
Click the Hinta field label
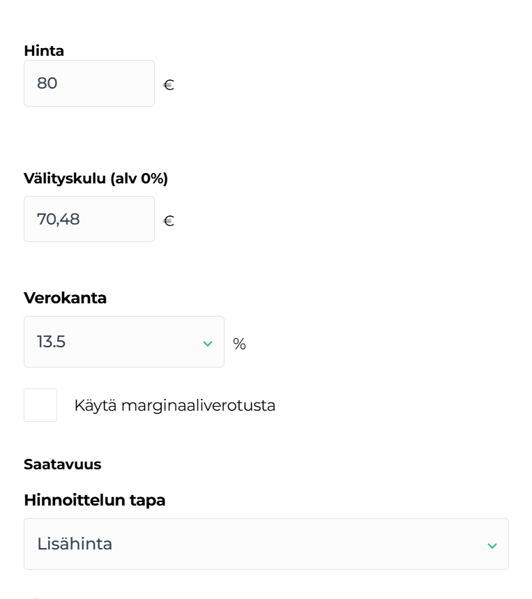coord(44,51)
